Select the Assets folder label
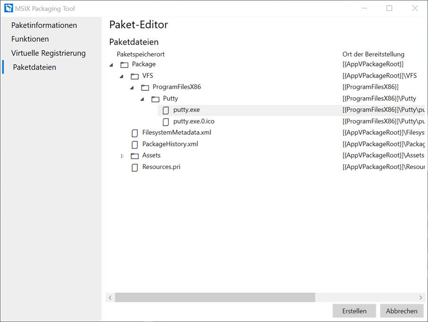This screenshot has height=322, width=428. click(151, 155)
